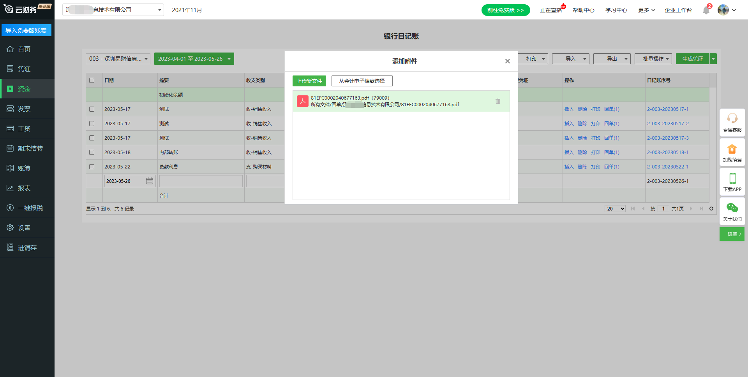The width and height of the screenshot is (748, 377).
Task: Click the 一键报税 tax icon
Action: (x=10, y=208)
